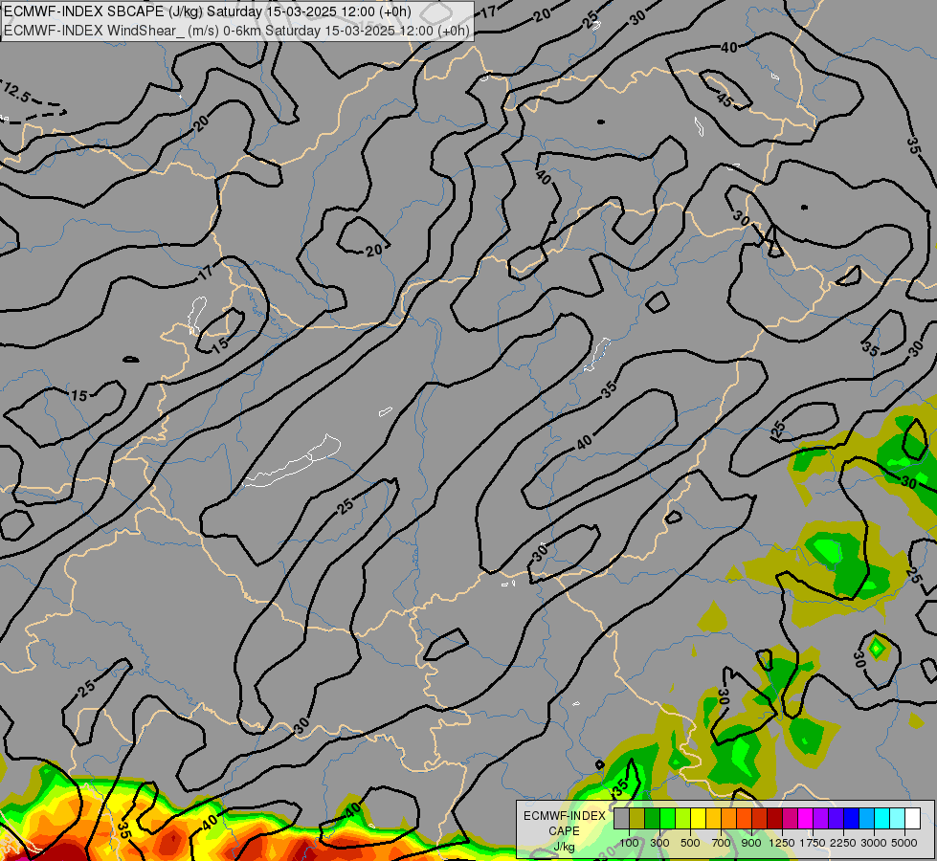This screenshot has height=861, width=937.
Task: Click the dark green legend swatch
Action: pyautogui.click(x=652, y=818)
